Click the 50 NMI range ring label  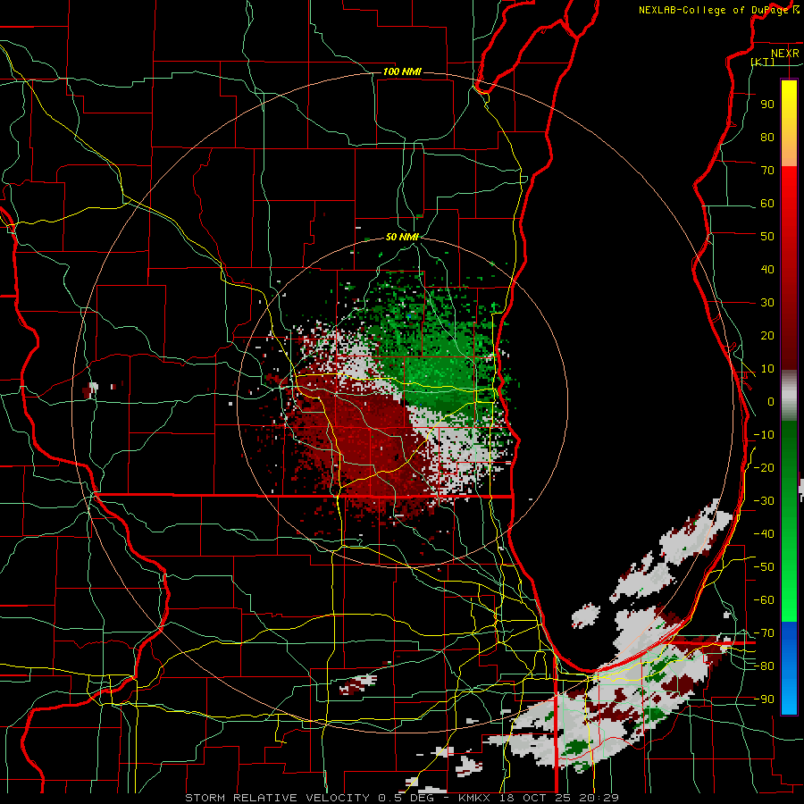[x=403, y=237]
